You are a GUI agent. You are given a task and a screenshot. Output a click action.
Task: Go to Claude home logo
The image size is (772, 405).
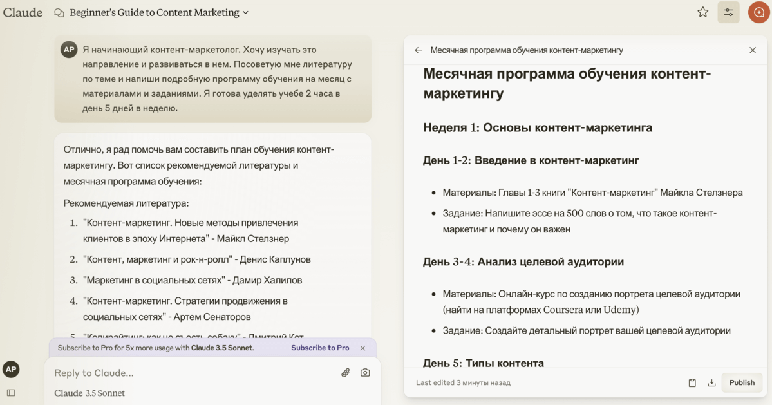[x=23, y=12]
